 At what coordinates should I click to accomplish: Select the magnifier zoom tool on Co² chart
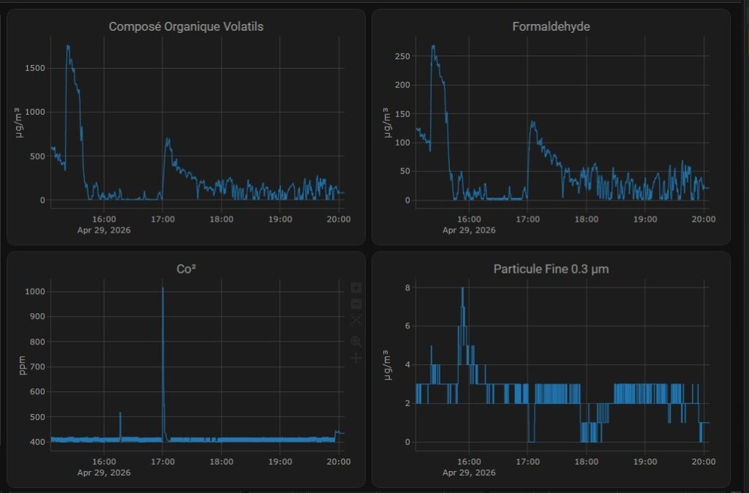(356, 342)
